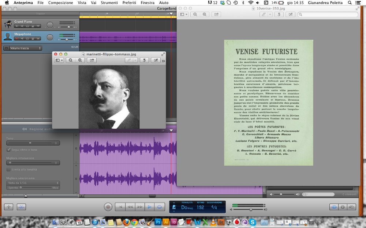366x228 pixels.
Task: Enable Limita alla tonalità checkbox
Action: pyautogui.click(x=9, y=169)
